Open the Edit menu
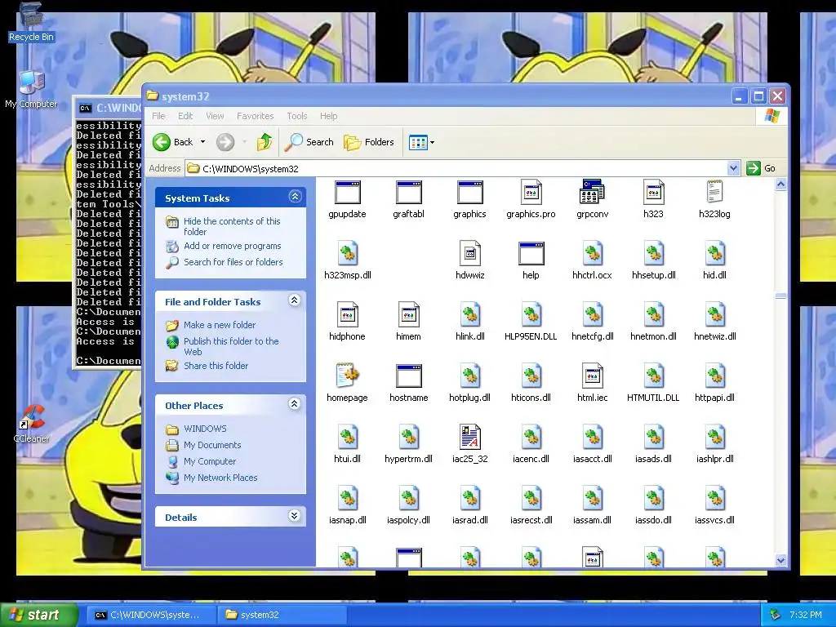Screen dimensions: 836x627 tap(185, 116)
